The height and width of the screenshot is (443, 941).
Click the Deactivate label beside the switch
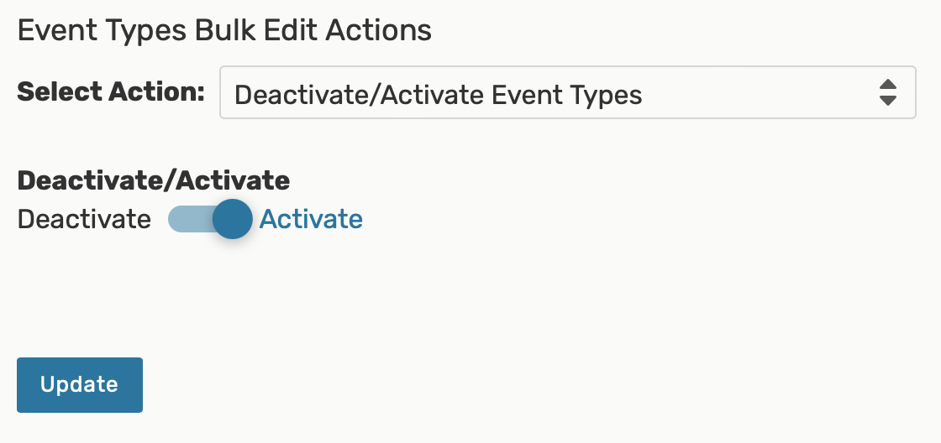click(x=84, y=220)
